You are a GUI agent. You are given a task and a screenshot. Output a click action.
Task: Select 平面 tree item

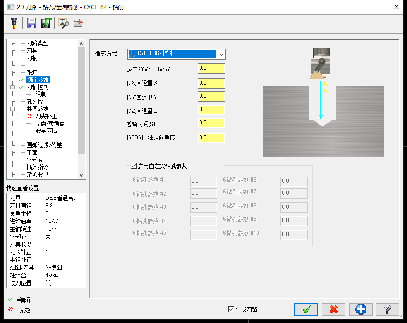(32, 152)
